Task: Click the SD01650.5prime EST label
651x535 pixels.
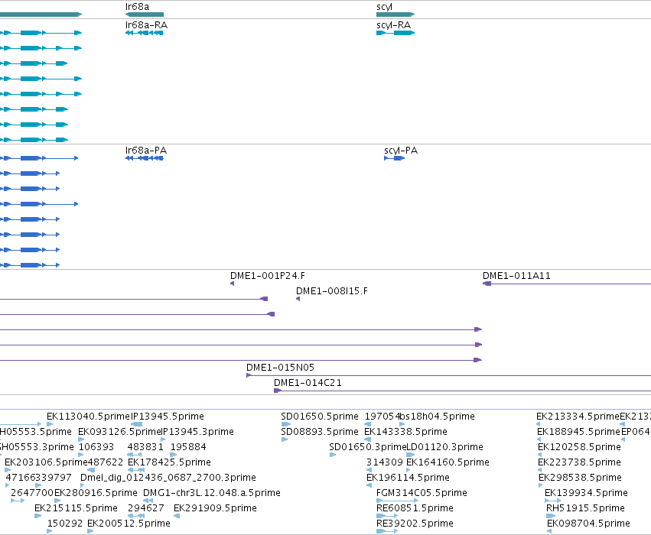Action: pyautogui.click(x=320, y=416)
